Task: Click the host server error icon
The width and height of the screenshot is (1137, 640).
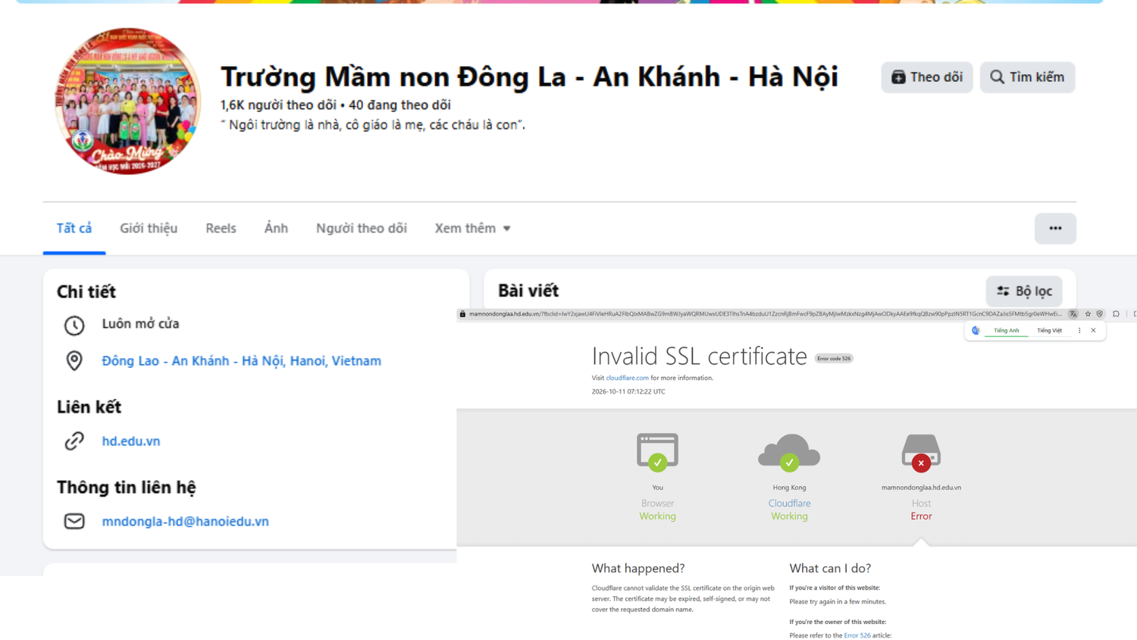Action: coord(921,452)
